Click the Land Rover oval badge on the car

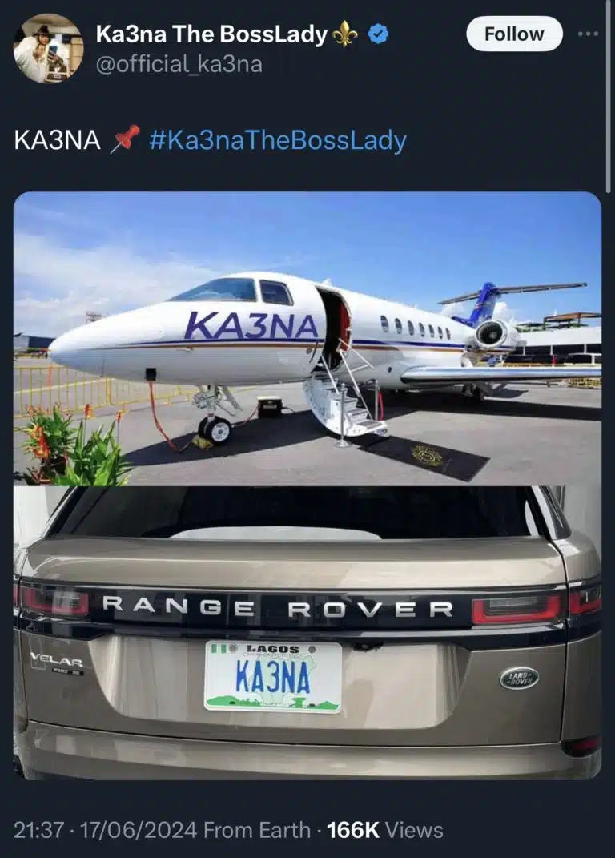(519, 679)
